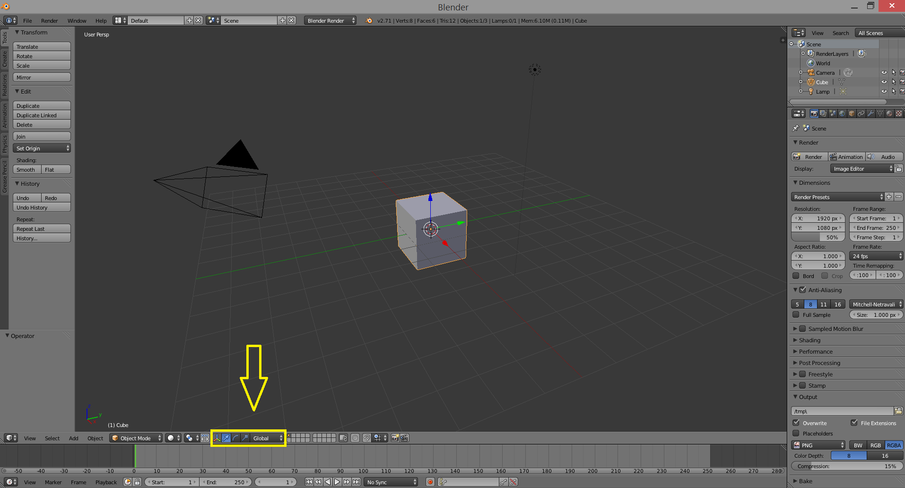Open World properties globe tab
905x488 pixels.
[x=842, y=113]
